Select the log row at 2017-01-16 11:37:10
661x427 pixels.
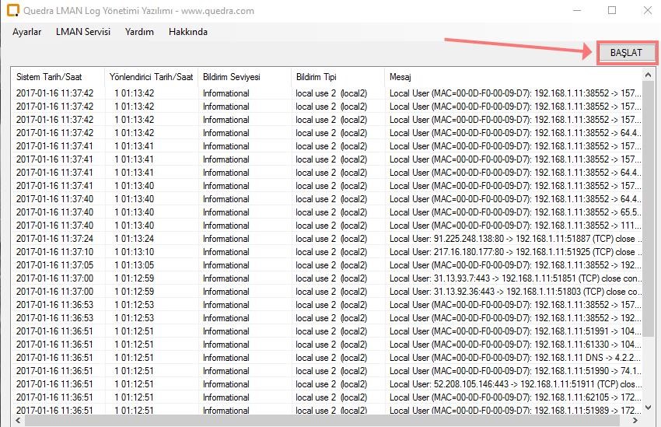(54, 252)
